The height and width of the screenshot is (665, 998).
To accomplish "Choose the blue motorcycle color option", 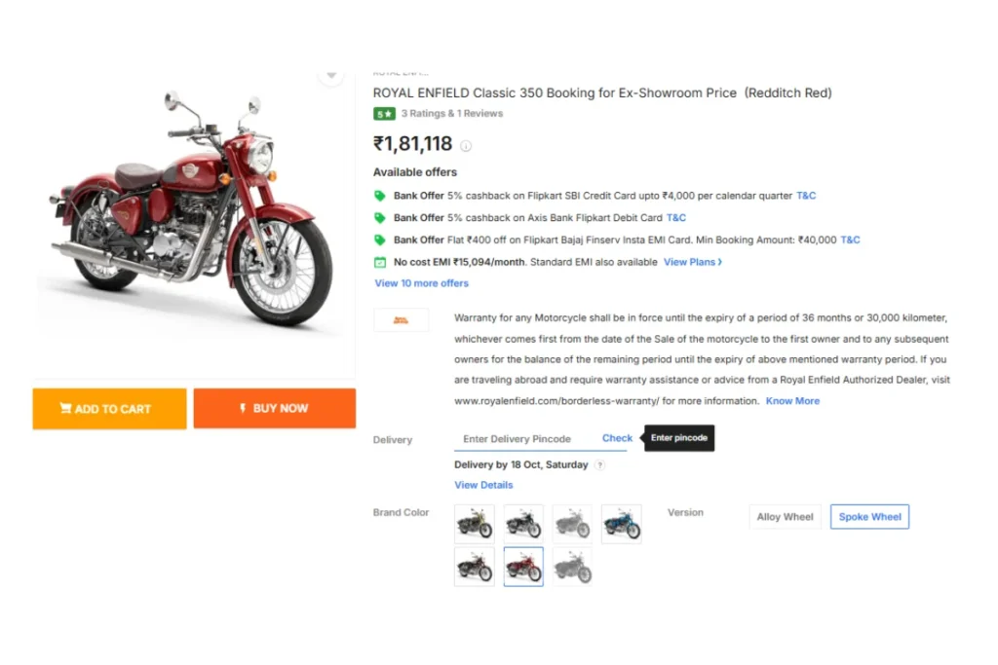I will [x=621, y=524].
